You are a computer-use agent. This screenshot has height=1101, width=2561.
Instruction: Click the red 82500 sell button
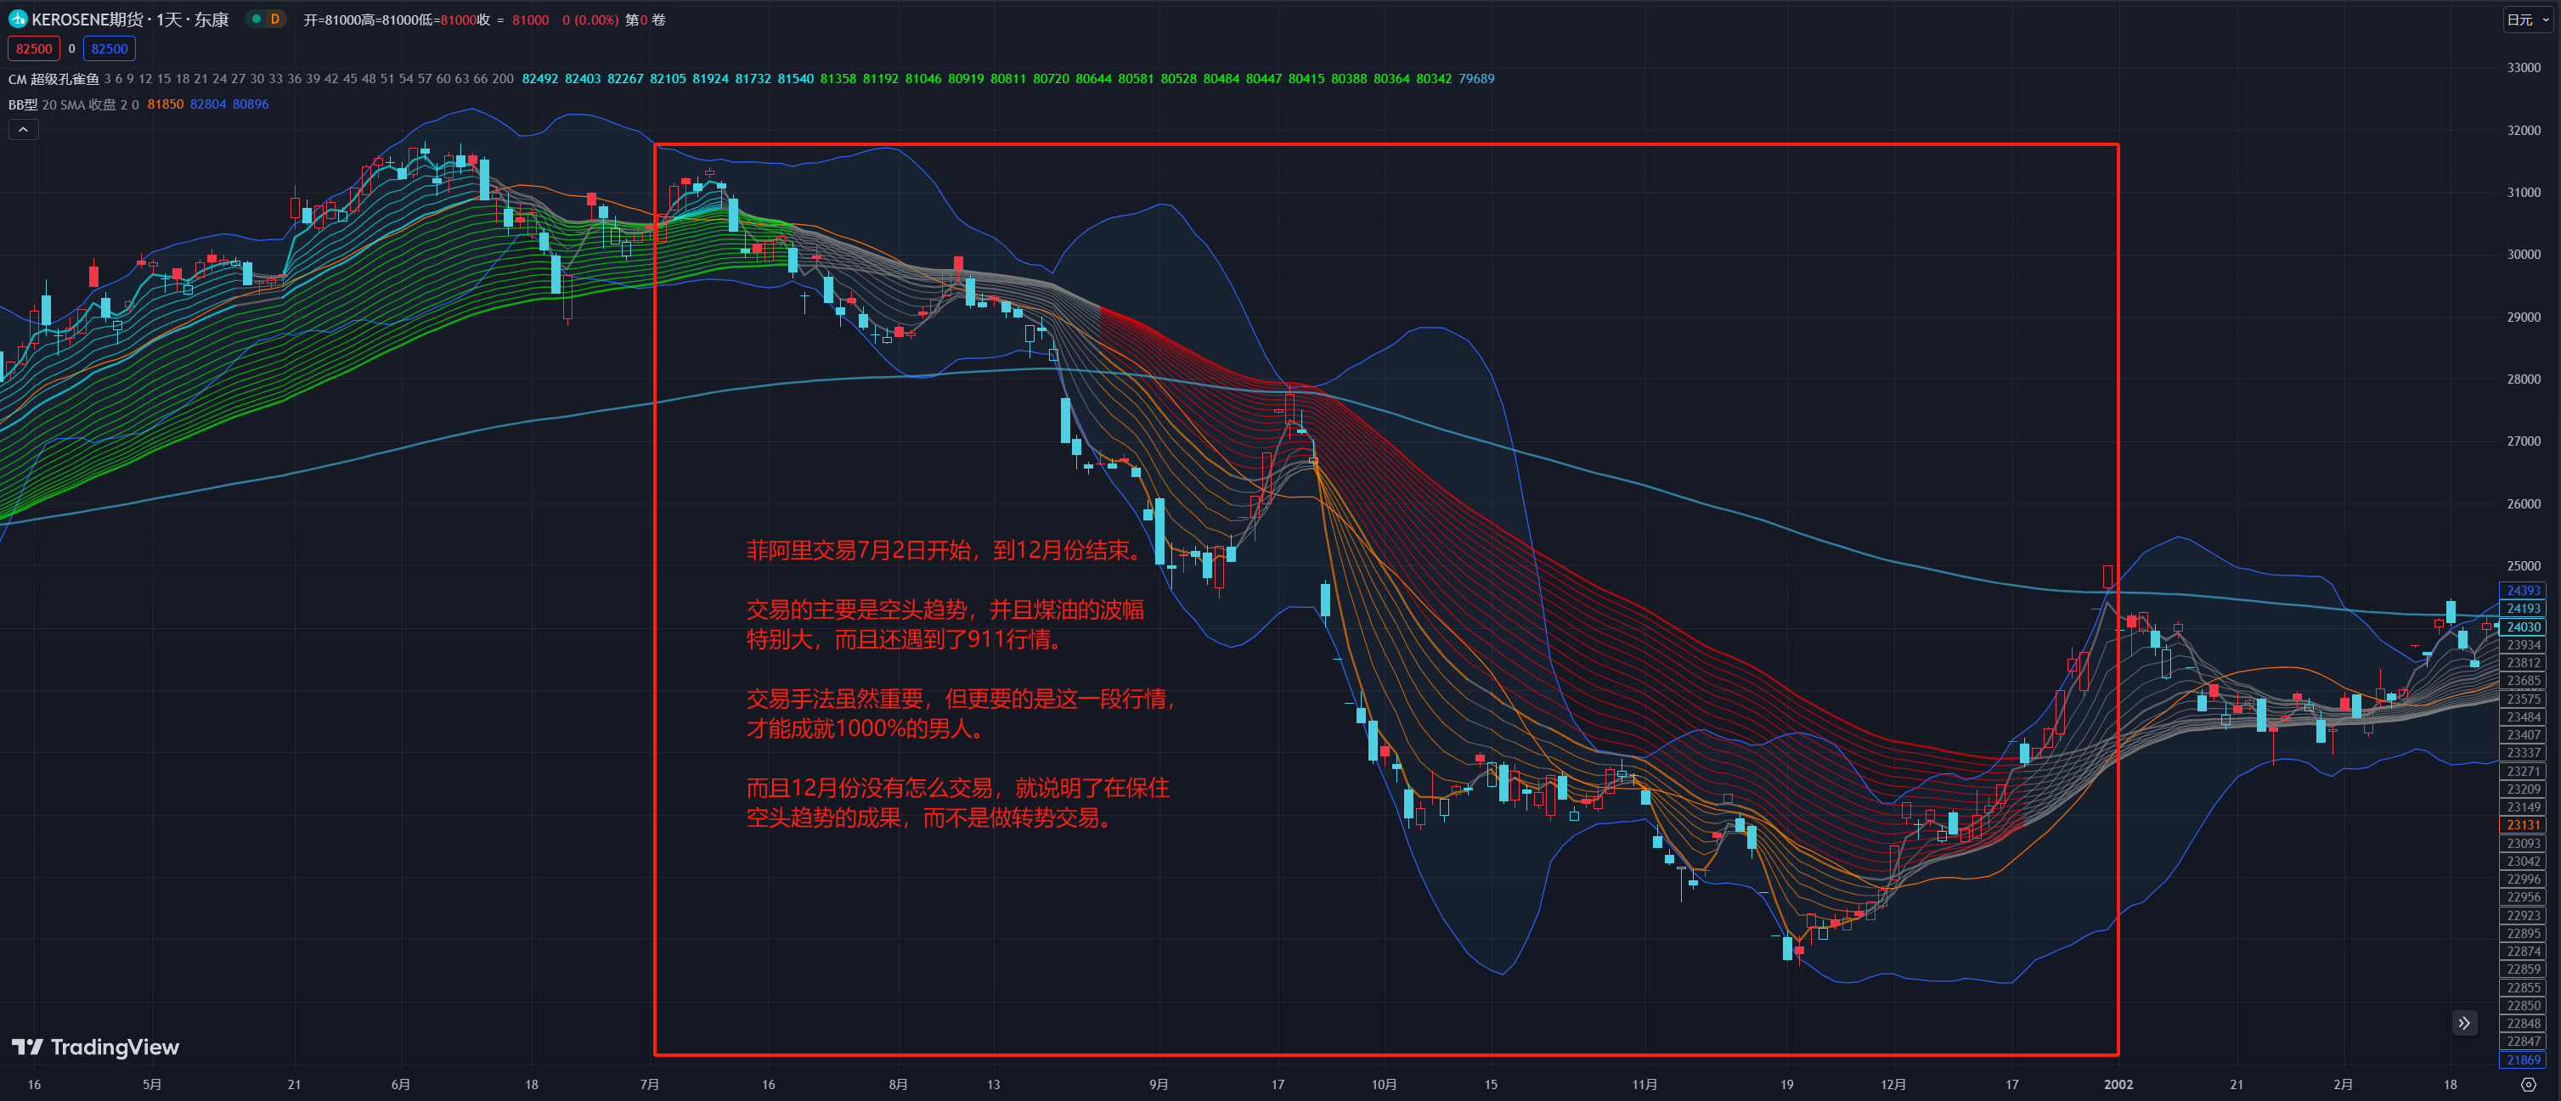[34, 48]
